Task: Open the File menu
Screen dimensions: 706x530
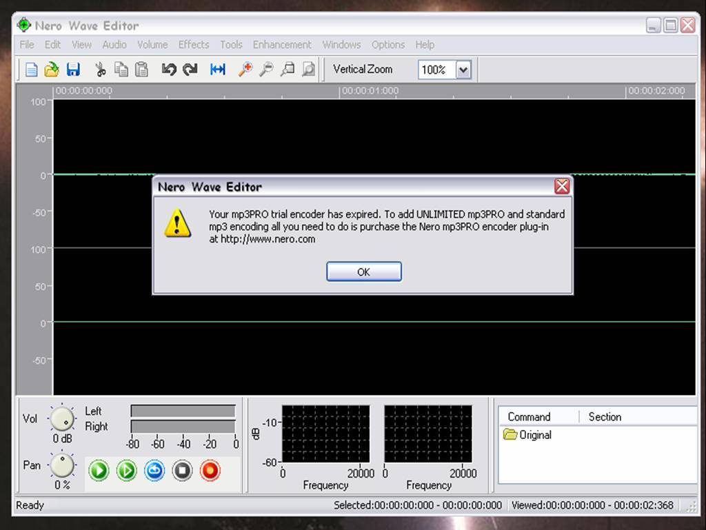Action: pos(27,45)
